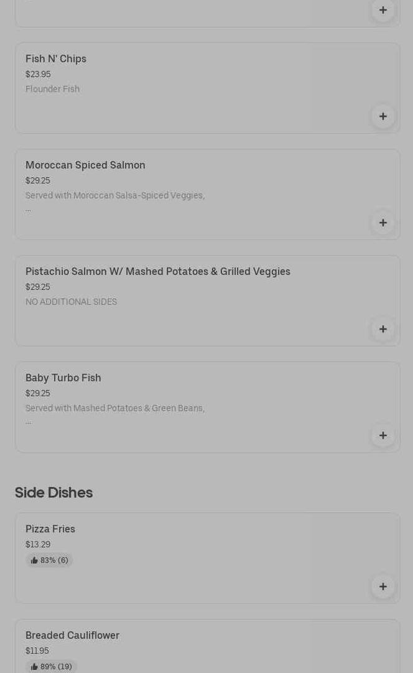The width and height of the screenshot is (413, 673).
Task: Add Fish N' Chips to cart
Action: pos(383,116)
